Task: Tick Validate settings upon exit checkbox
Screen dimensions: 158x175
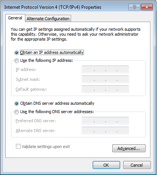Action: (18, 147)
